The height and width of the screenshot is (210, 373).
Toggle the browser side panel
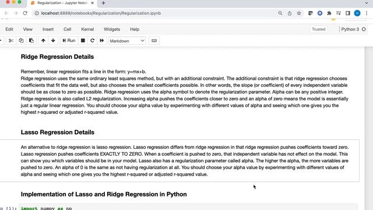[x=348, y=13]
